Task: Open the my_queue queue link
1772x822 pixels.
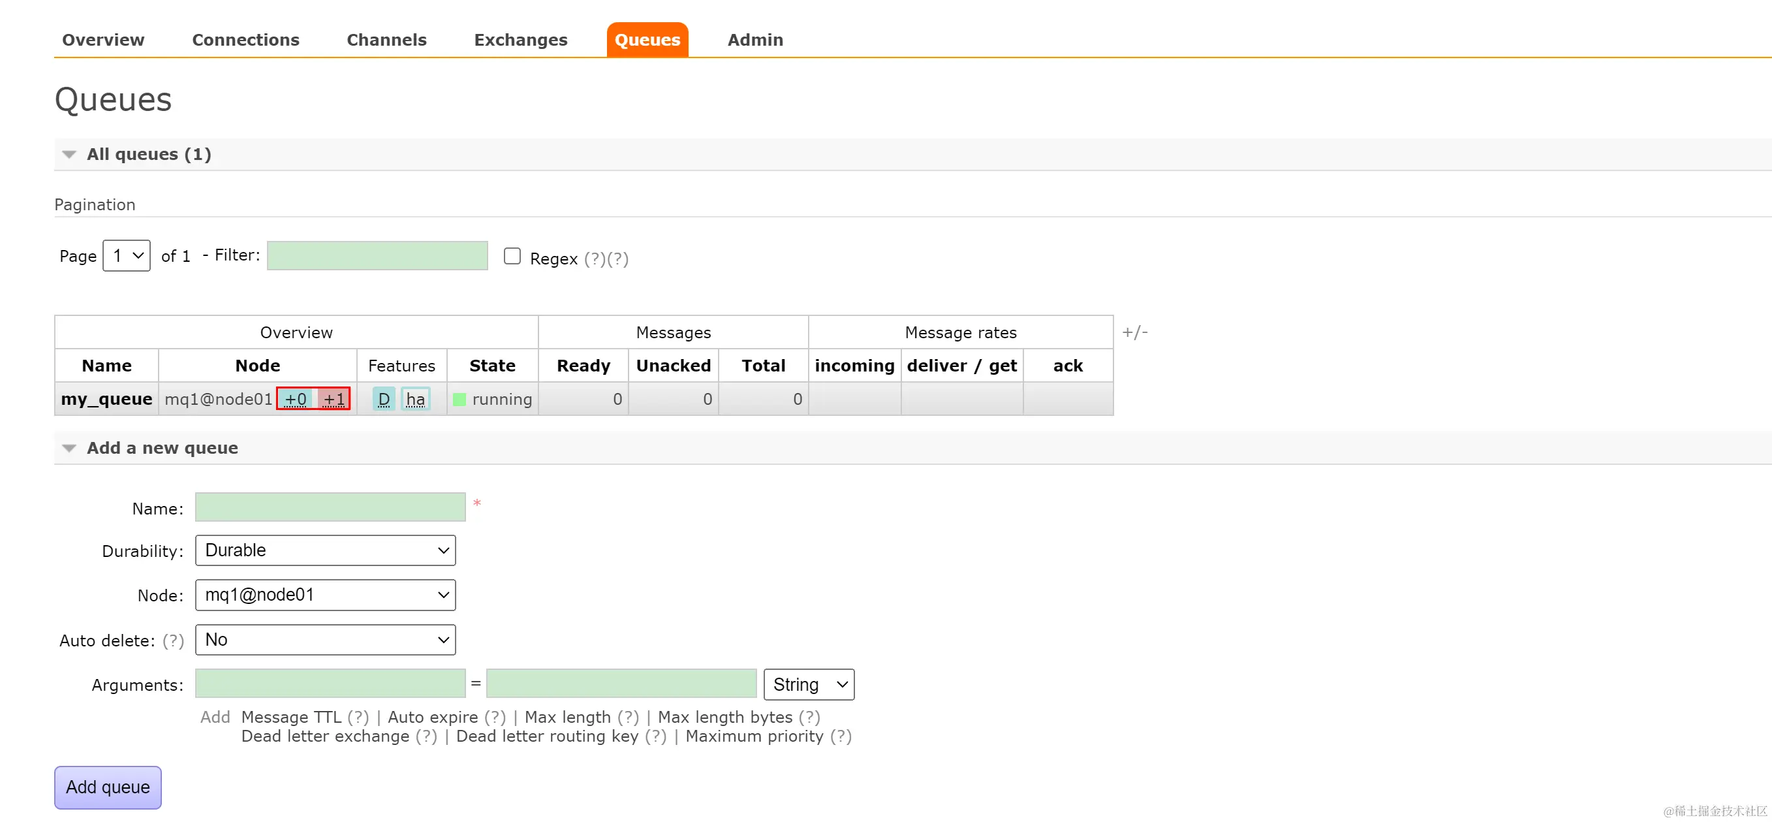Action: tap(106, 399)
